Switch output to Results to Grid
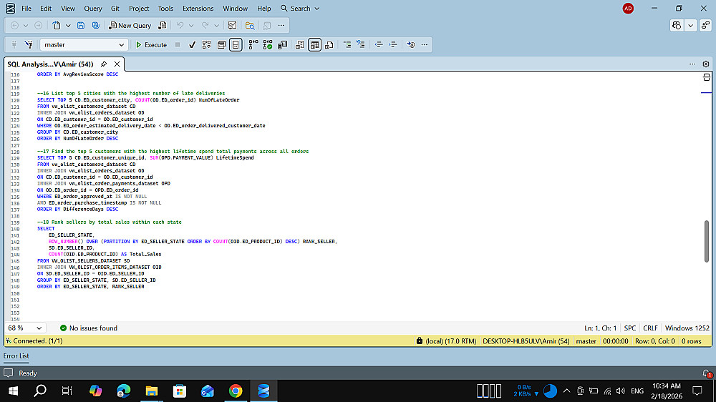The image size is (716, 402). click(314, 45)
